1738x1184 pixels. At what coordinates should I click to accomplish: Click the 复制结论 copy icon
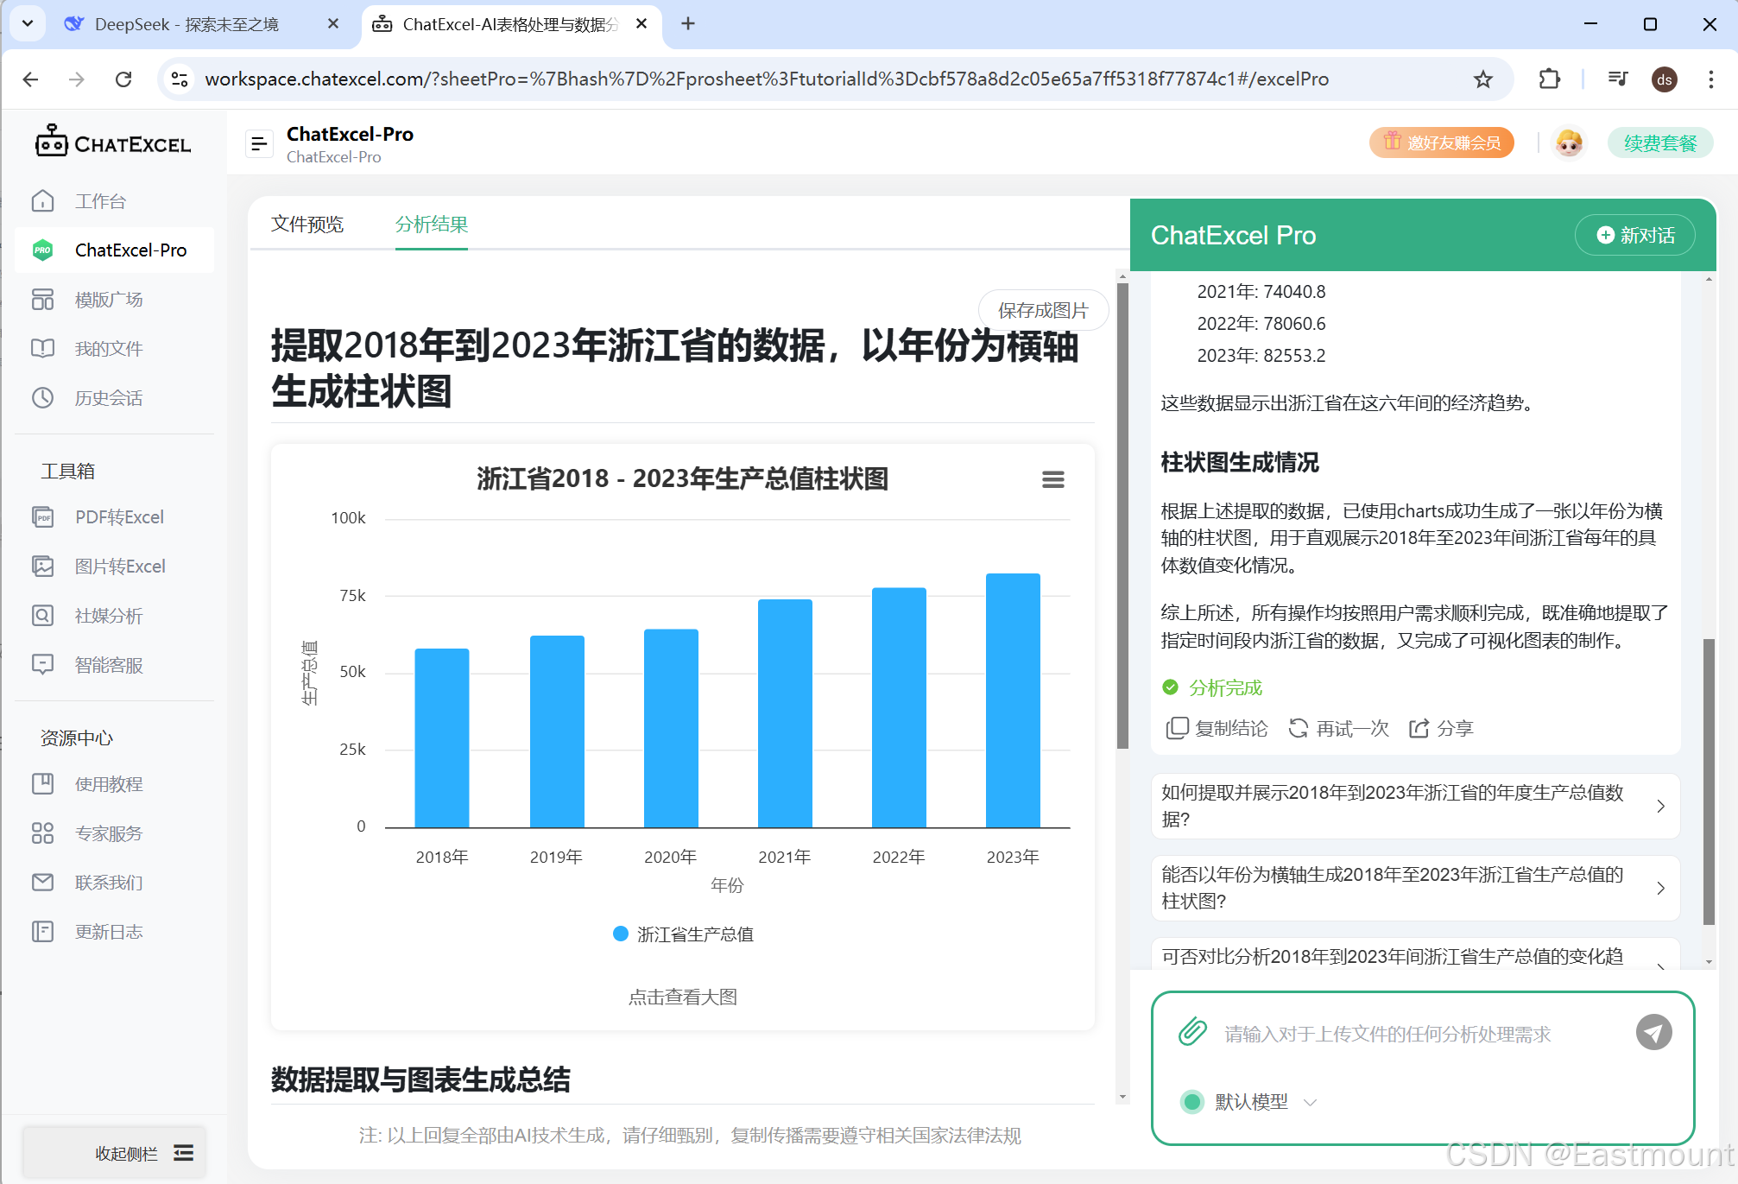point(1177,728)
